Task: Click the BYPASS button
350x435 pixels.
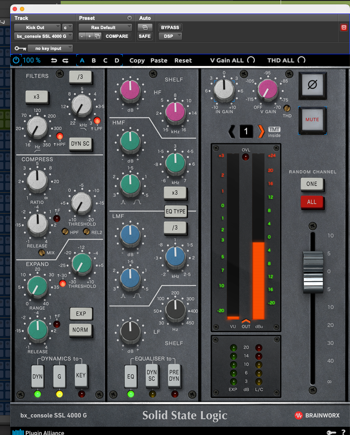Action: click(x=170, y=28)
